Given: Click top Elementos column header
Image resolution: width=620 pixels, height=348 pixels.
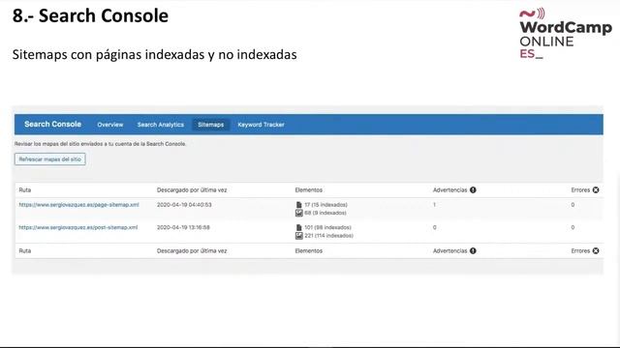Looking at the screenshot, I should [x=308, y=190].
